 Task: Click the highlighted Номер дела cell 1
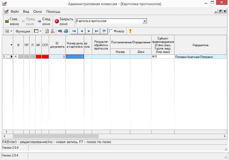75,57
